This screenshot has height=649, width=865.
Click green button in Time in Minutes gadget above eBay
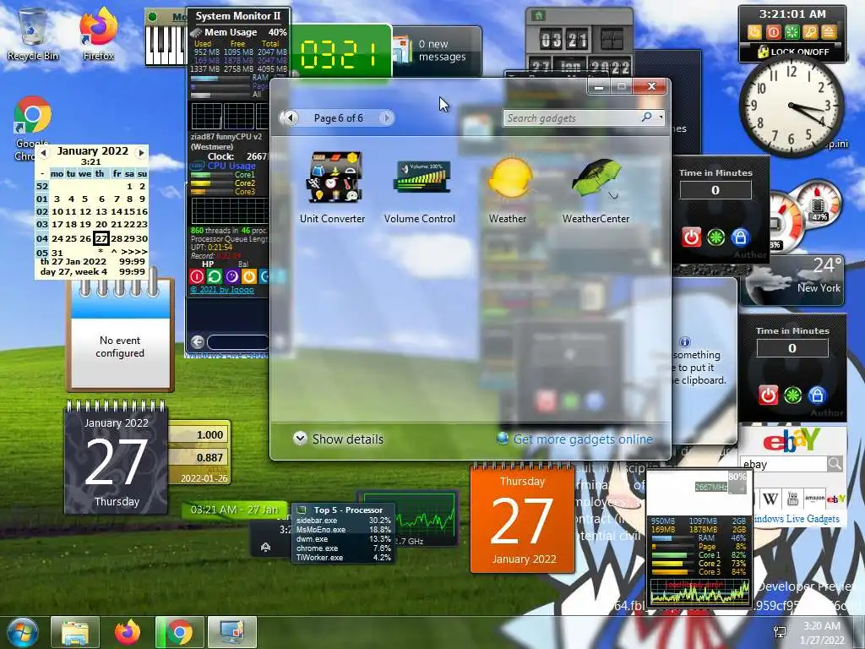point(792,395)
